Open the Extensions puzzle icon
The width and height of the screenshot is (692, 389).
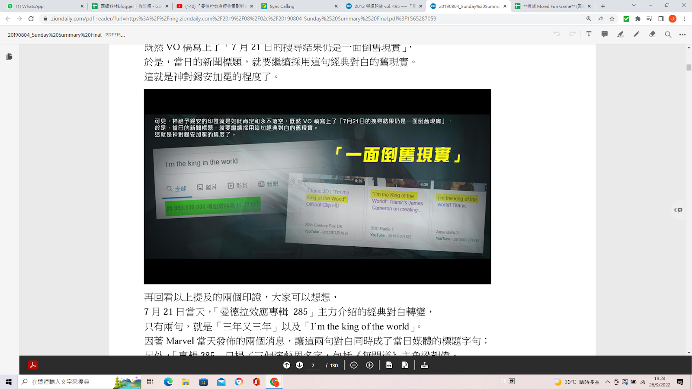638,19
